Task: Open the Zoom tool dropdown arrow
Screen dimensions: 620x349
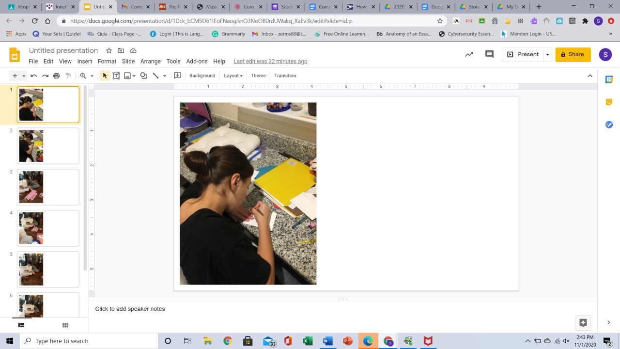Action: pos(92,76)
